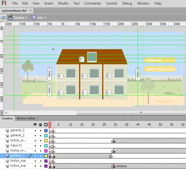Click the back arrow in edit bar
The image size is (186, 170).
[x=3, y=17]
